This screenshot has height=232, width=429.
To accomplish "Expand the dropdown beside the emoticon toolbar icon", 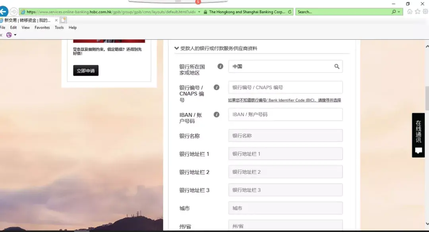I will pyautogui.click(x=15, y=35).
